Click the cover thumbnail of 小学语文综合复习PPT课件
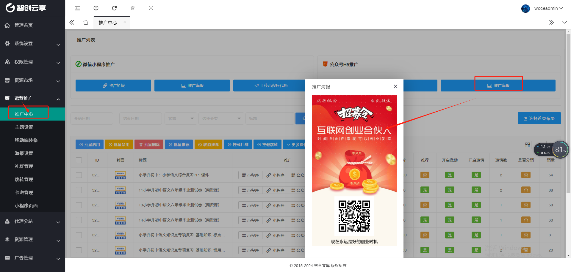Screen dimensions: 571x272 pyautogui.click(x=120, y=175)
